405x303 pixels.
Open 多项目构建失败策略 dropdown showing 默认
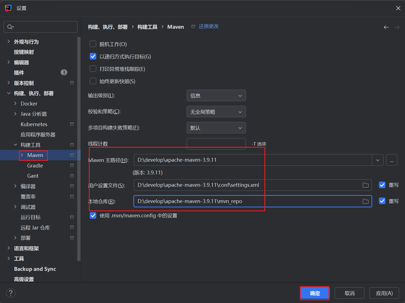(x=216, y=128)
